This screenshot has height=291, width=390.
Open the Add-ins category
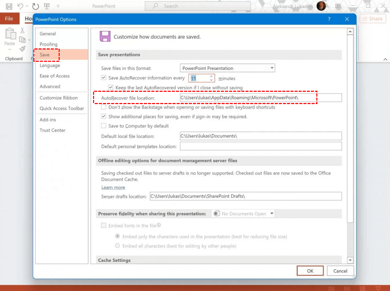pyautogui.click(x=62, y=120)
